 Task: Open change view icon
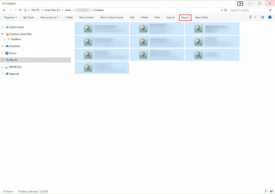(x=251, y=17)
